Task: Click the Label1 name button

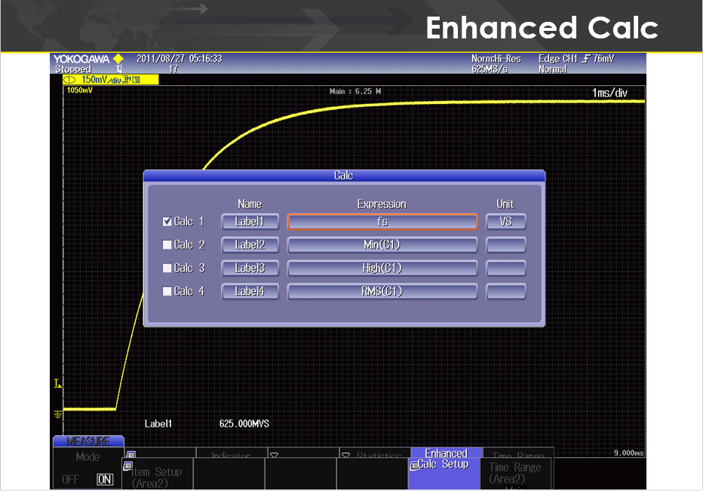Action: [250, 222]
